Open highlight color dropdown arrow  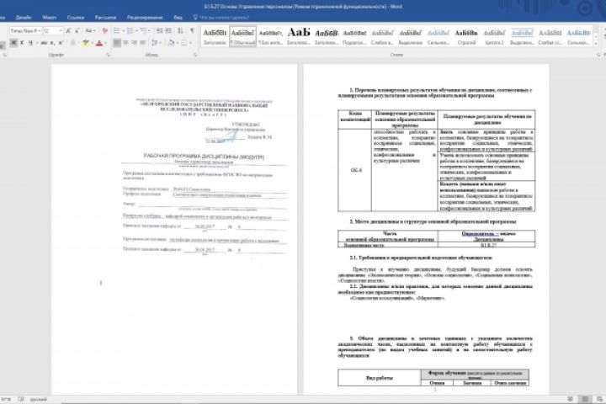93,43
